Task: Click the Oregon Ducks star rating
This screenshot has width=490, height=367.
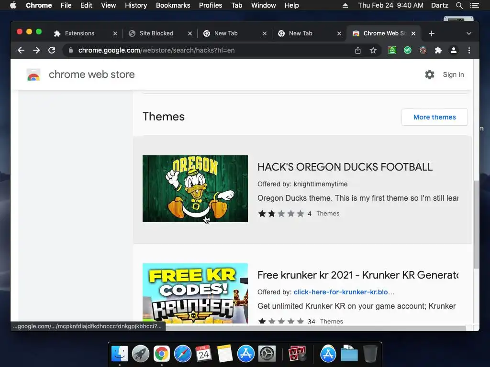Action: [281, 214]
